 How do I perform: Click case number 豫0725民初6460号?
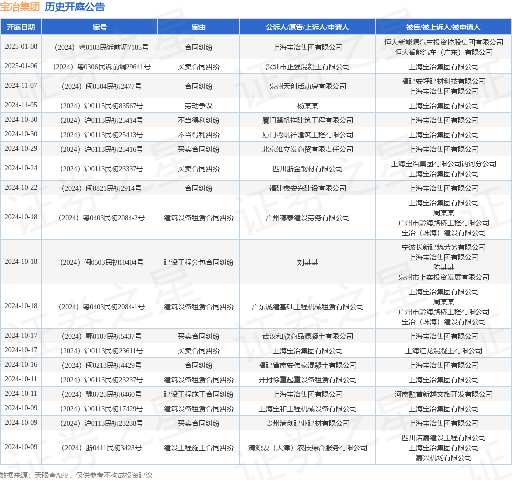tap(101, 395)
